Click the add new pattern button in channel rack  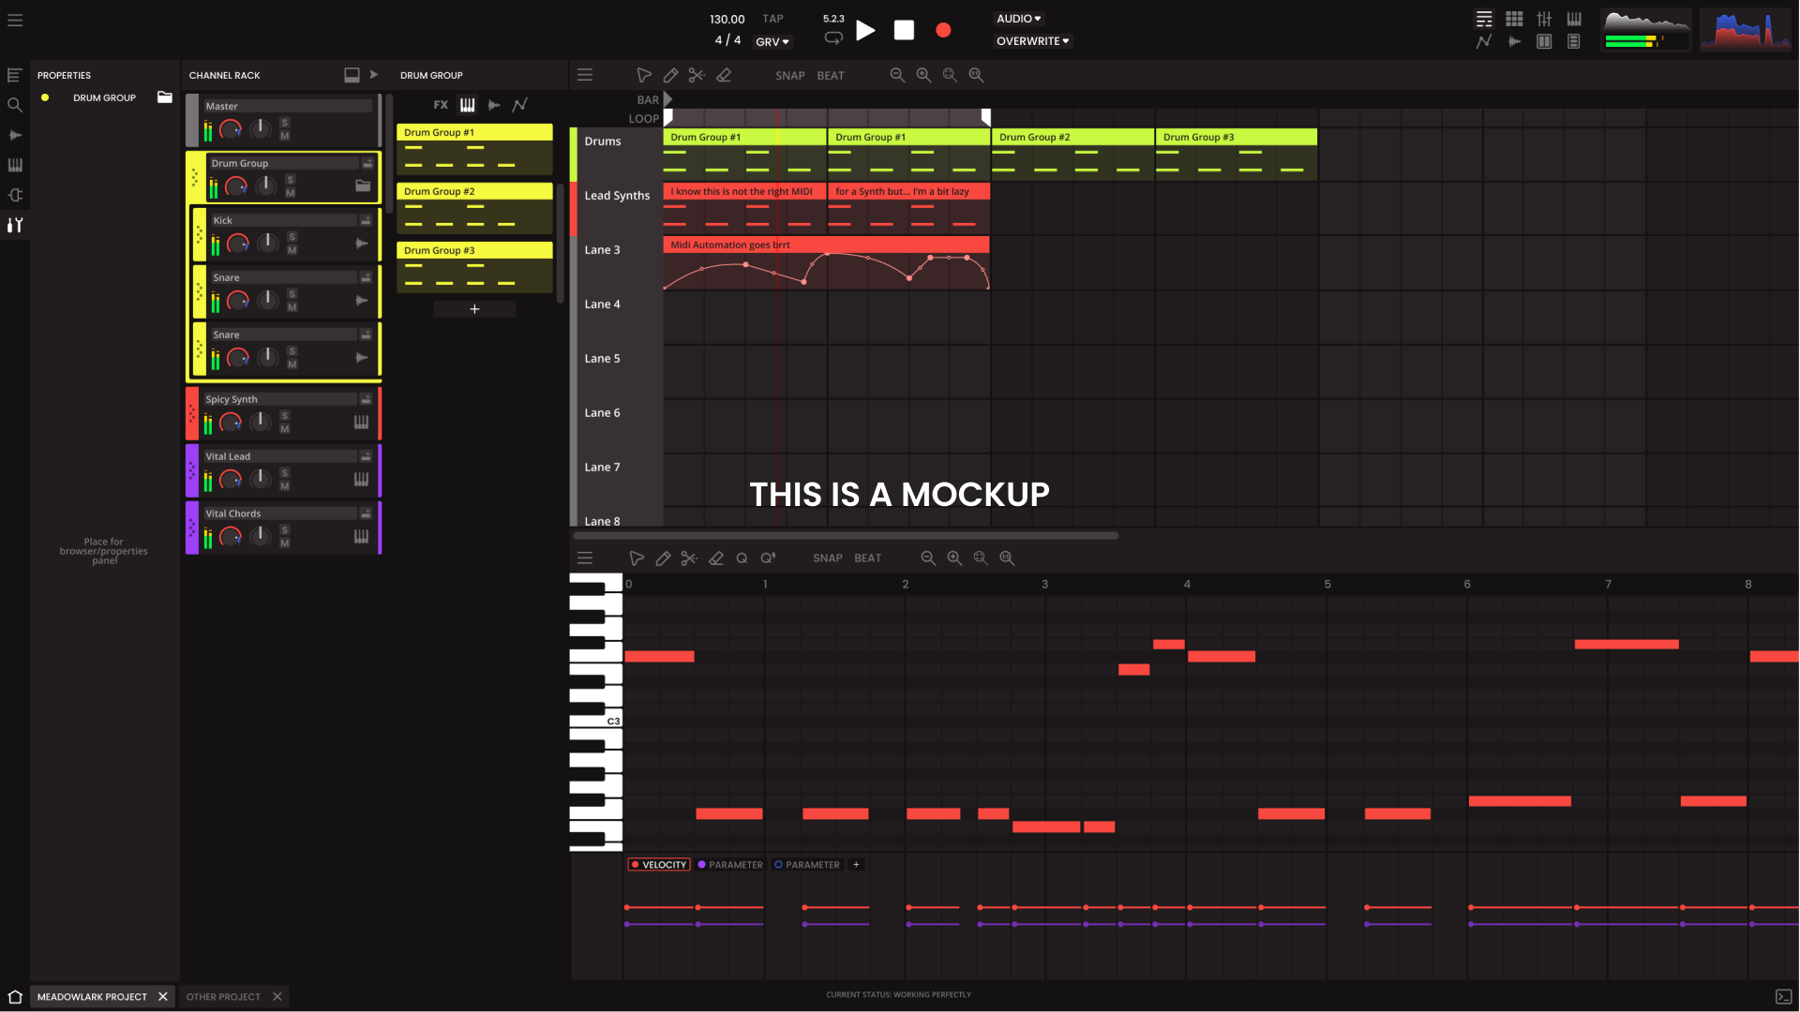(474, 309)
